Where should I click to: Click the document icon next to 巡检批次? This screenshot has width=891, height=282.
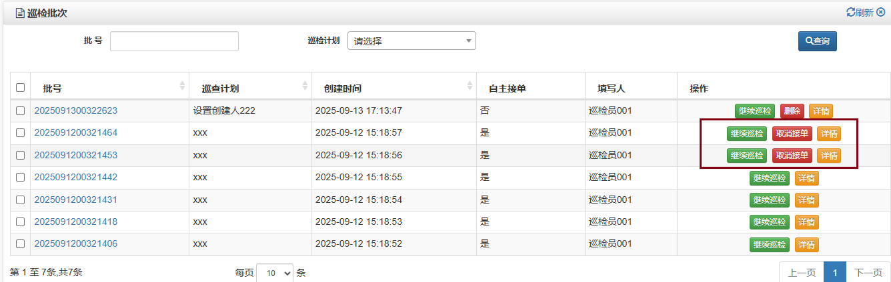click(20, 13)
